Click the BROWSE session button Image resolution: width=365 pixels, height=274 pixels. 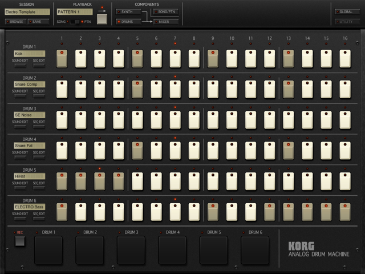[x=15, y=22]
